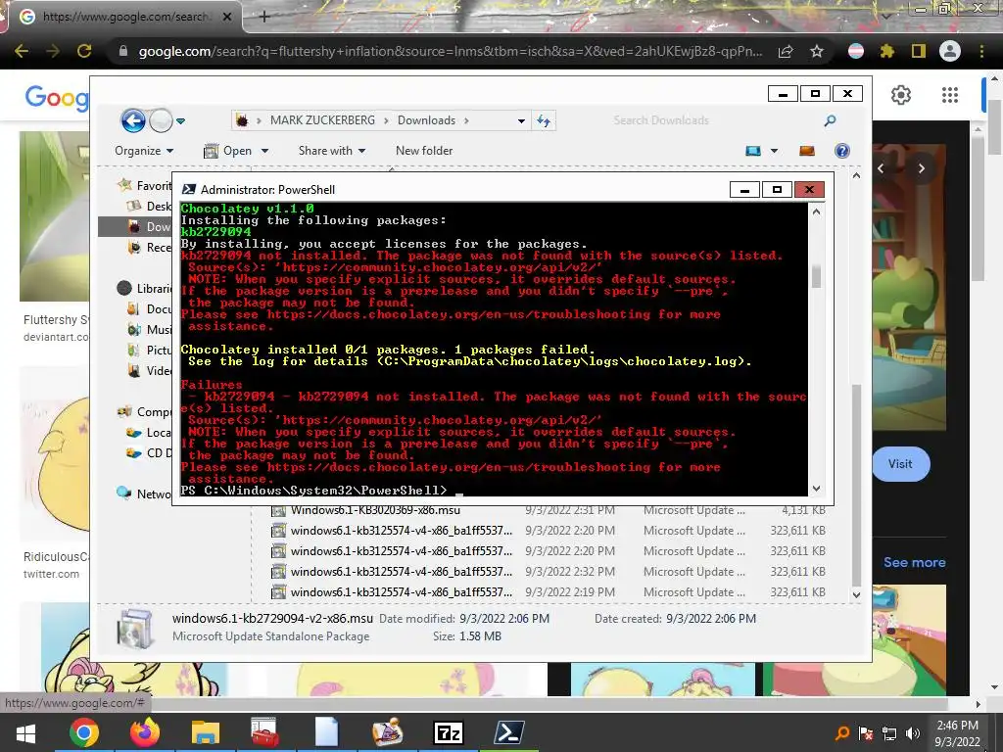Select CD Drive in the navigation pane

149,452
